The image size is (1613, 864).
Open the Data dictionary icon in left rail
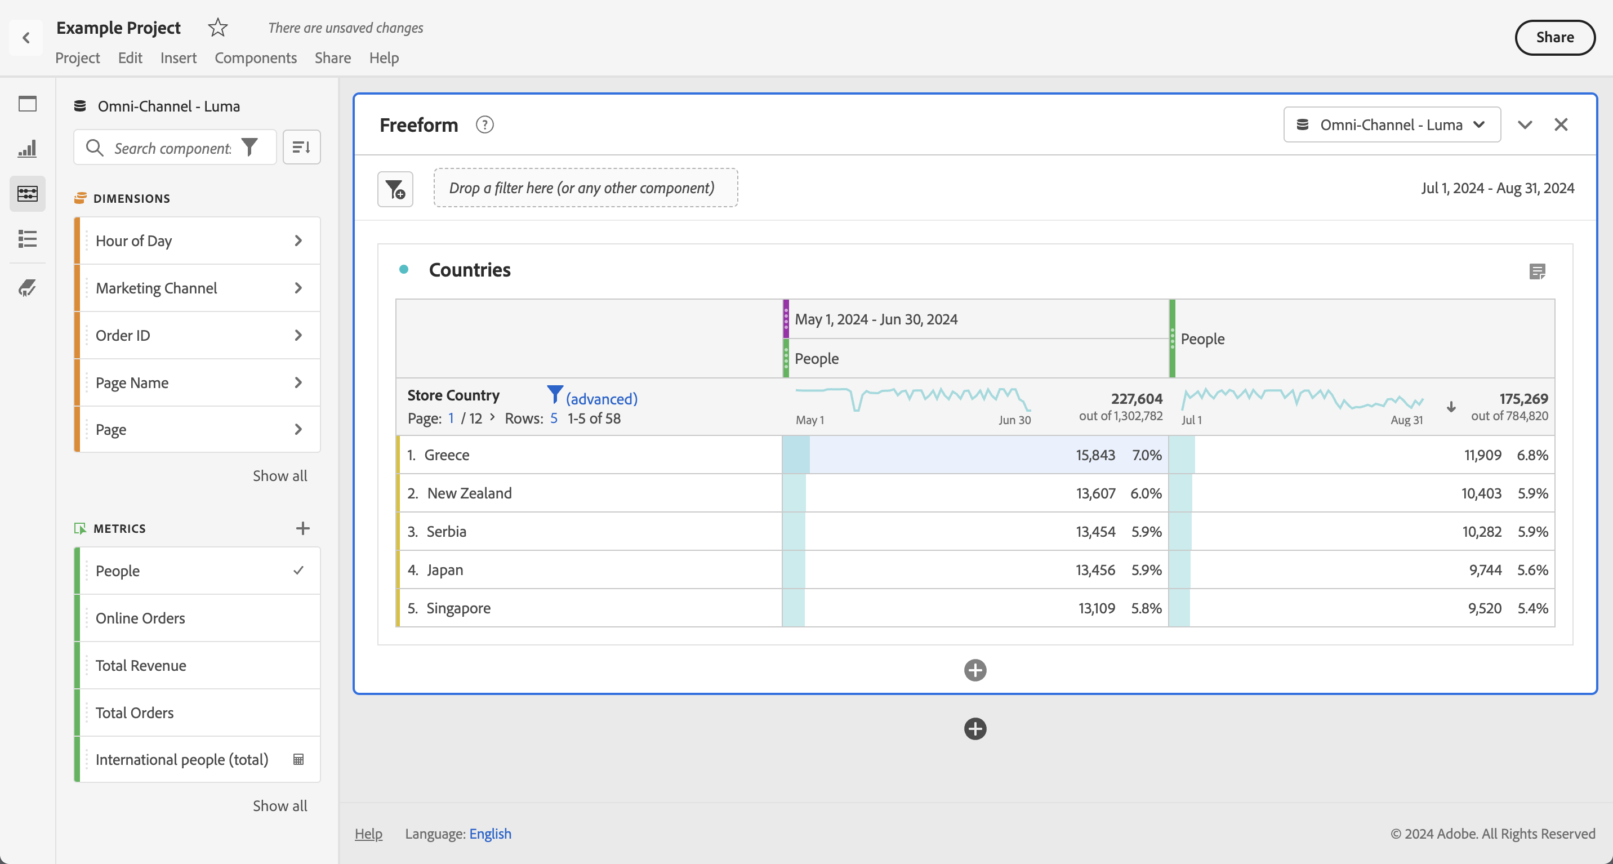[28, 287]
